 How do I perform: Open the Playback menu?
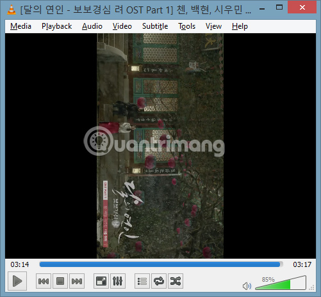pyautogui.click(x=57, y=26)
